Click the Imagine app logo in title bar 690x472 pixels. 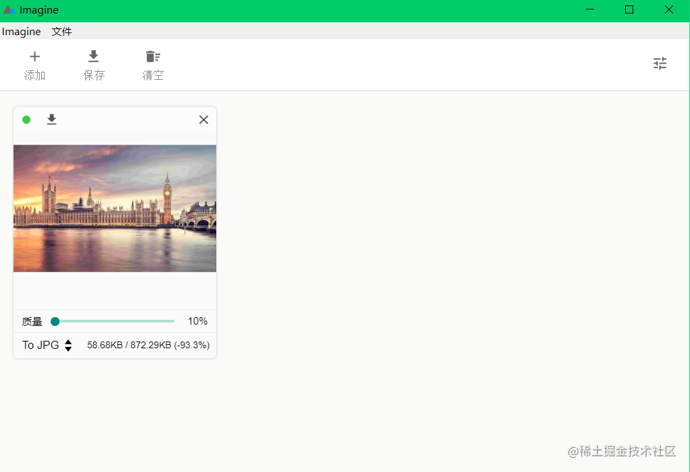coord(9,9)
